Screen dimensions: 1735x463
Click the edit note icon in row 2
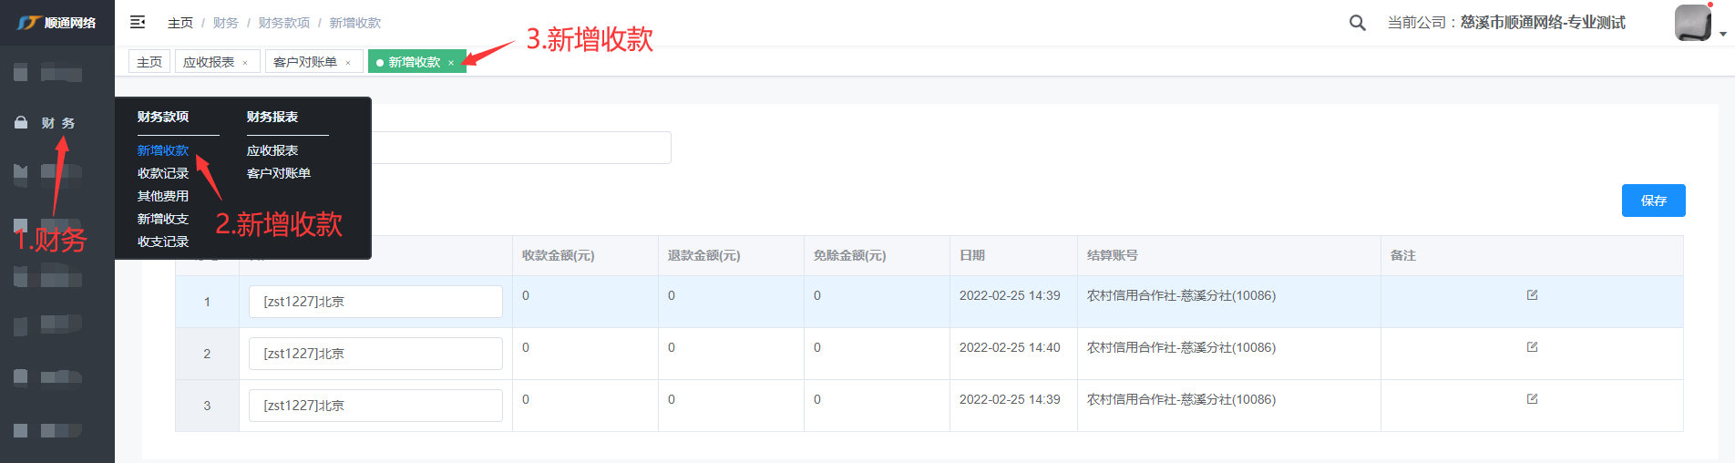click(x=1532, y=347)
